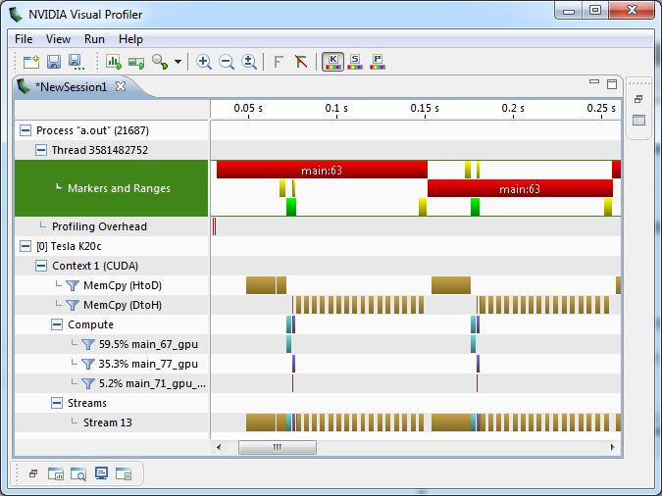Click the first teal main_67_gpu kernel block
Viewport: 662px width, 496px height.
point(288,344)
